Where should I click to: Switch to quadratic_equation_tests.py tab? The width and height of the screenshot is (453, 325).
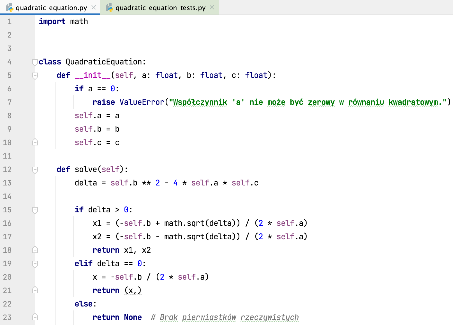click(160, 8)
